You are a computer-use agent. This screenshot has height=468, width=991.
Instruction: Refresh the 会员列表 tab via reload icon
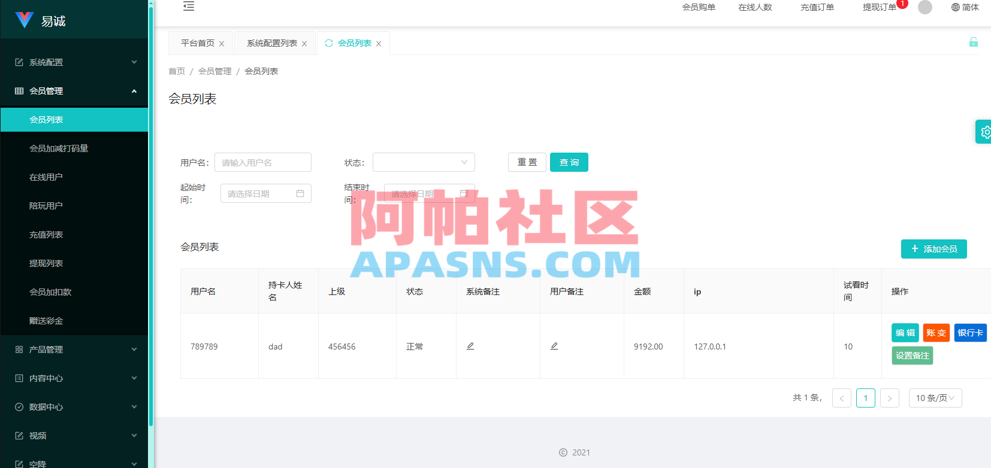329,43
